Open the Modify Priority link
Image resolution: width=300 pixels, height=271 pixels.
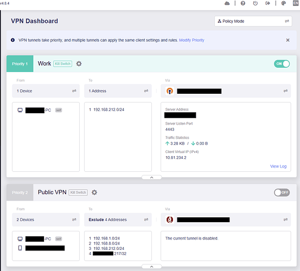point(192,40)
